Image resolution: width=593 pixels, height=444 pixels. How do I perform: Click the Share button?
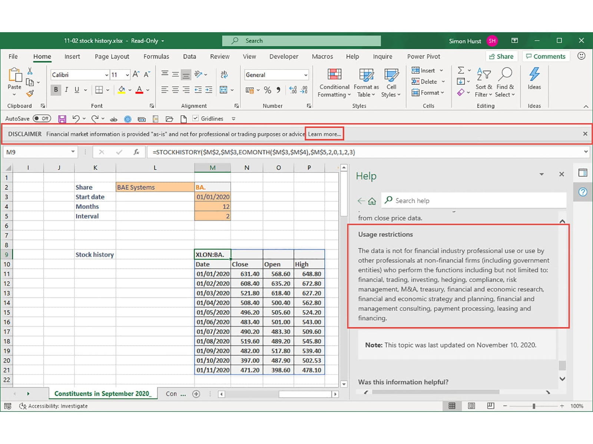pyautogui.click(x=501, y=56)
